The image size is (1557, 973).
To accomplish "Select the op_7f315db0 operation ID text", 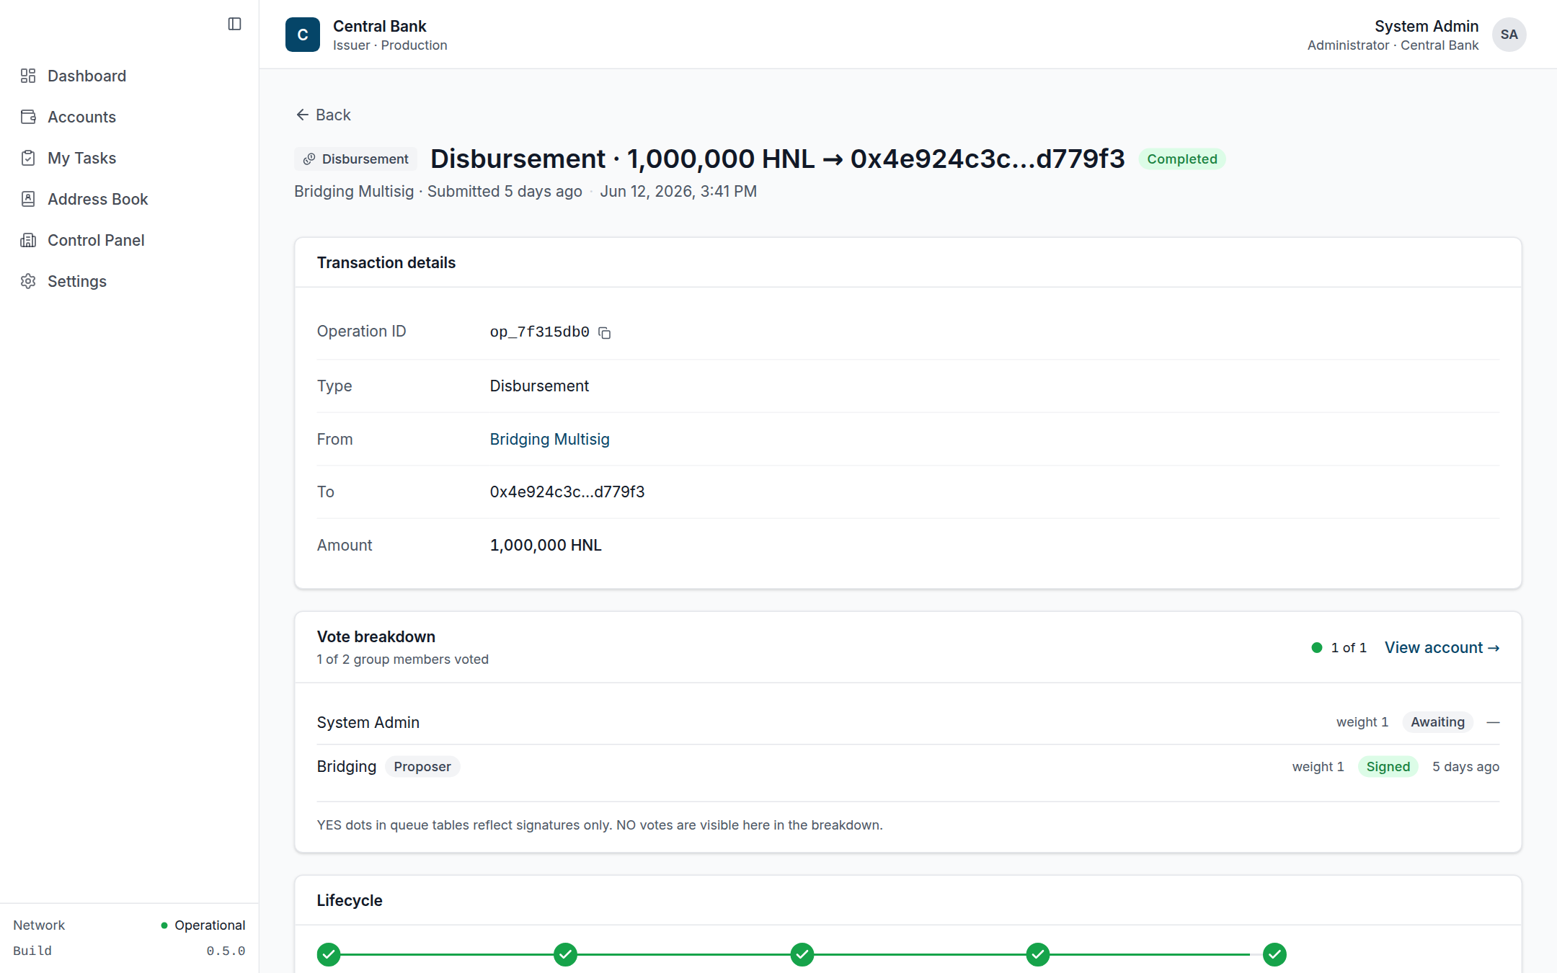I will 540,332.
